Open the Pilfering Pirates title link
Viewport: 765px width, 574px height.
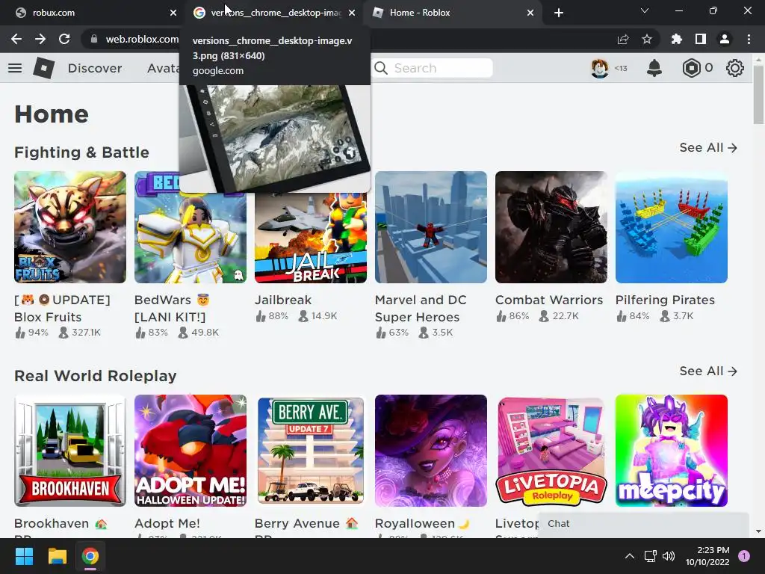[x=665, y=300]
